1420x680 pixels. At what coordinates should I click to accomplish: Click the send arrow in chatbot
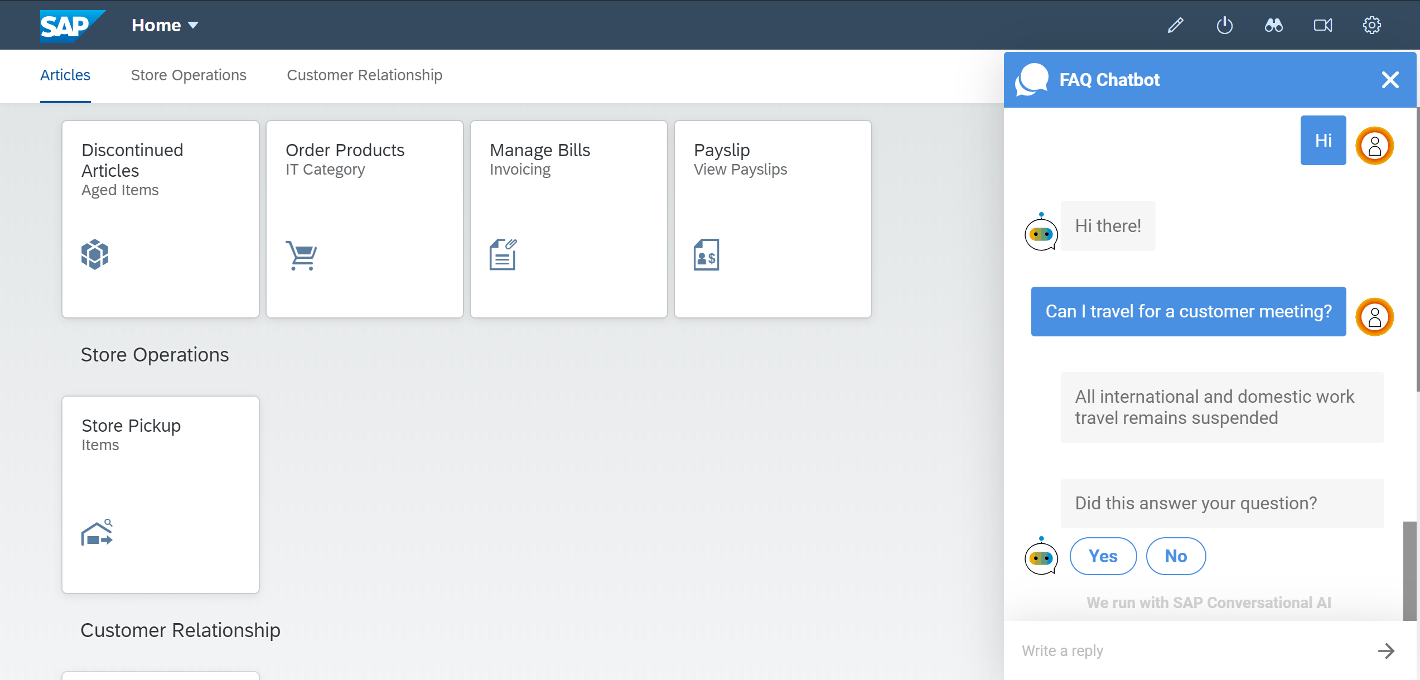(x=1386, y=650)
